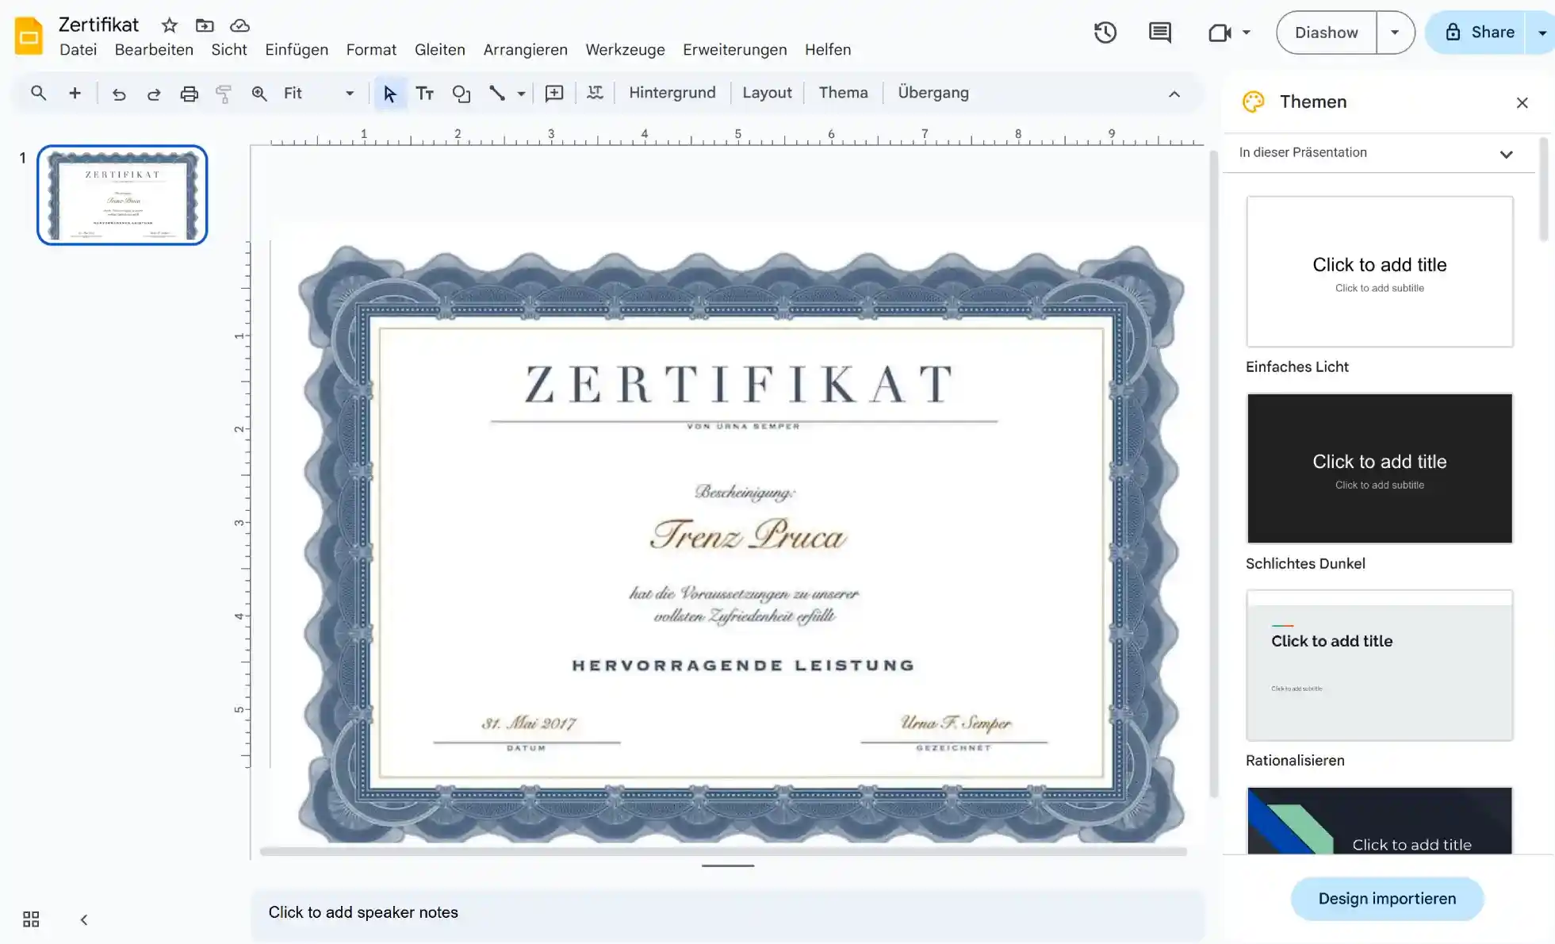Collapse the filmstrip panel arrow
Viewport: 1555px width, 944px height.
[83, 919]
